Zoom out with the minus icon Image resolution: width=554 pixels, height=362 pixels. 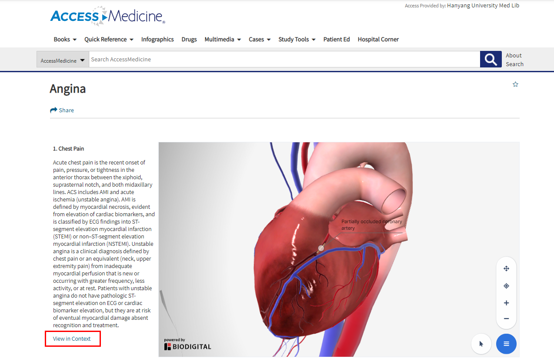point(506,318)
